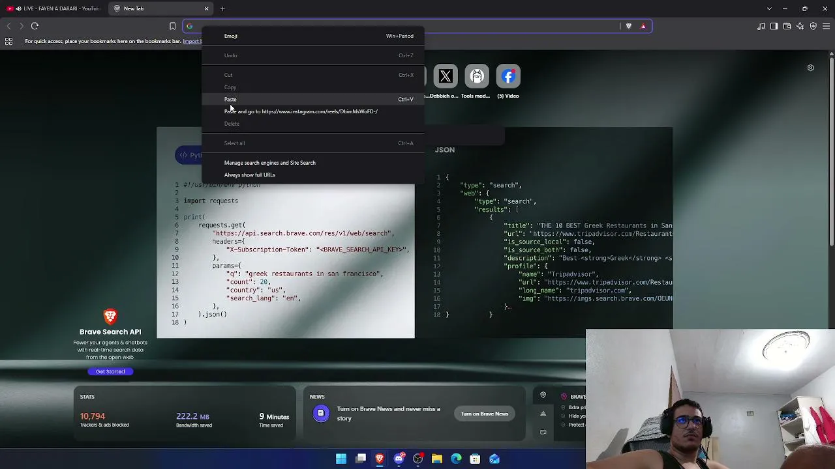Viewport: 835px width, 469px height.
Task: Open the Facebook (5) Video shortcut tile
Action: [x=508, y=77]
